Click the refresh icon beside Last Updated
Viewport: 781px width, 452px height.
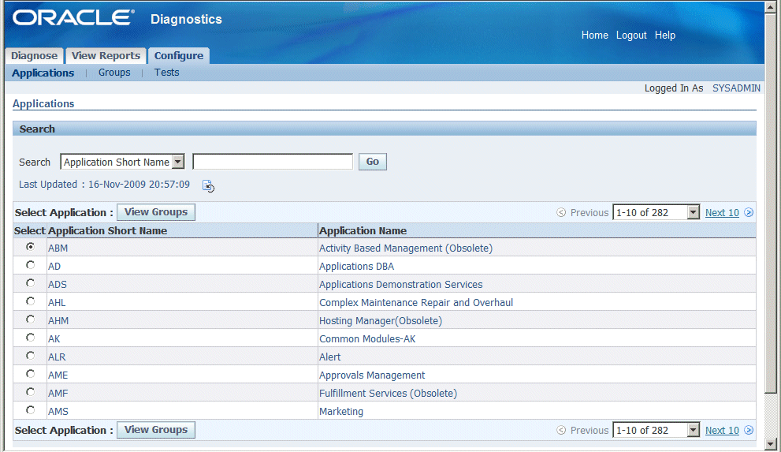point(208,186)
